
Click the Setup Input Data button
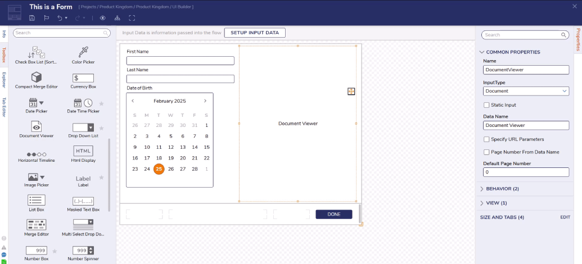tap(255, 33)
